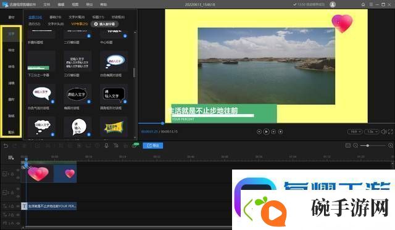
Task: Click the text-to-speech icon beside microphone
Action: pyautogui.click(x=116, y=146)
